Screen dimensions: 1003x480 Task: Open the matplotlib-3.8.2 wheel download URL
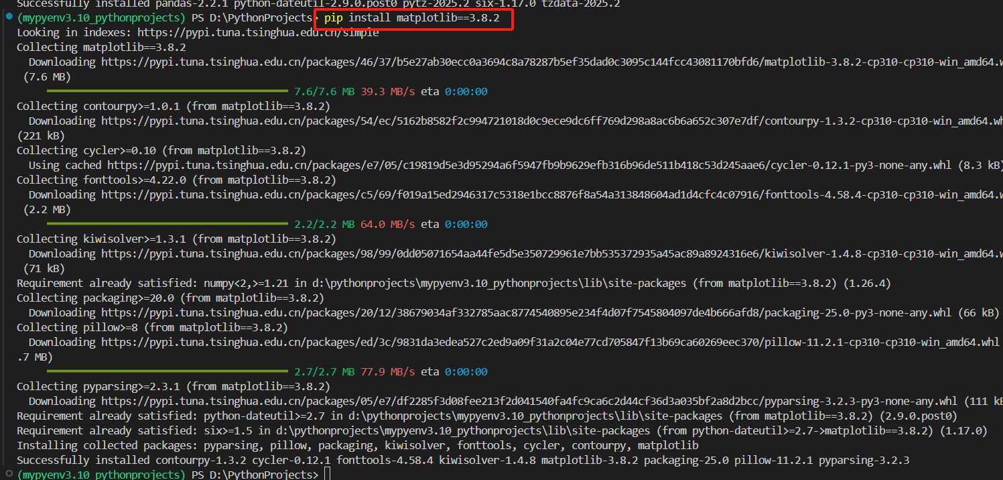coord(552,62)
